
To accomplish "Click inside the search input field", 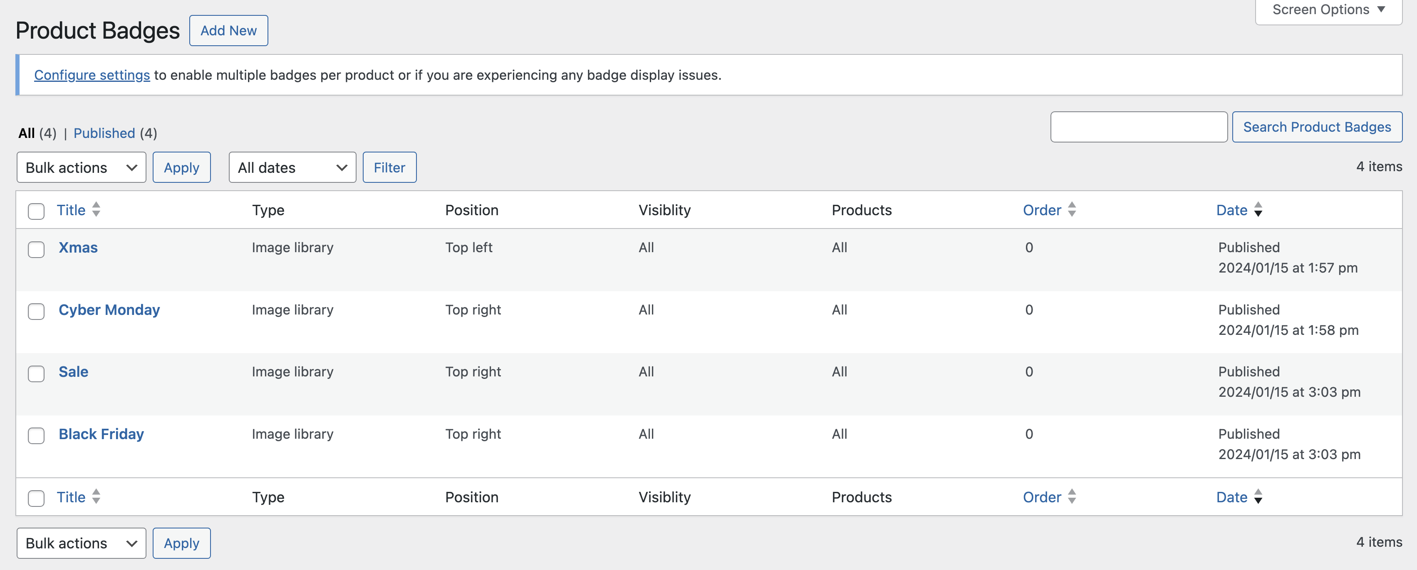I will [x=1138, y=127].
